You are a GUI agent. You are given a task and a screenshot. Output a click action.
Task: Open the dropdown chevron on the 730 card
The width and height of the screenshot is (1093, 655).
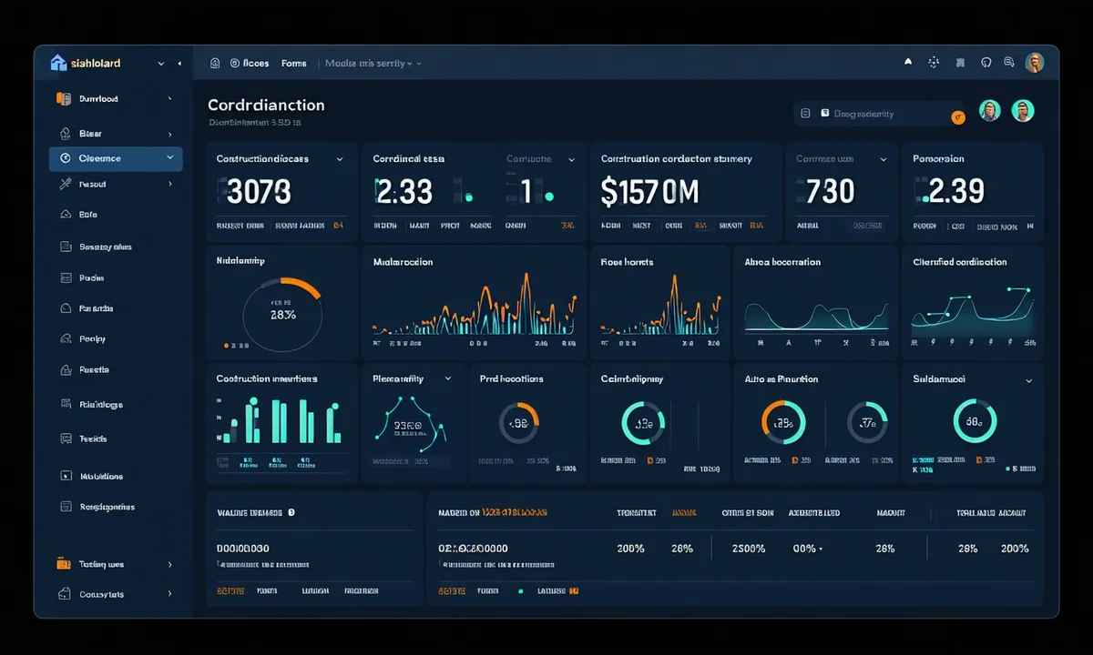(883, 159)
